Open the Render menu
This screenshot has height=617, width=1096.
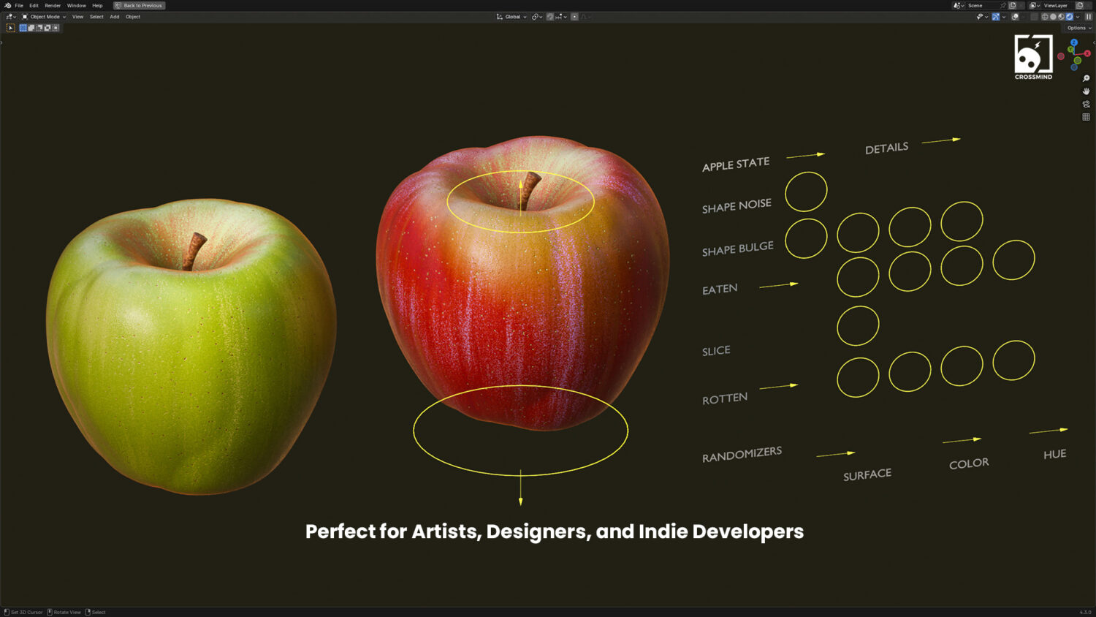click(x=53, y=5)
